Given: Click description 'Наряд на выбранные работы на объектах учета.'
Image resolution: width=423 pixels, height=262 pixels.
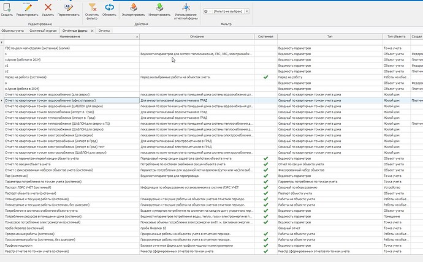Looking at the screenshot, I should pos(175,77).
